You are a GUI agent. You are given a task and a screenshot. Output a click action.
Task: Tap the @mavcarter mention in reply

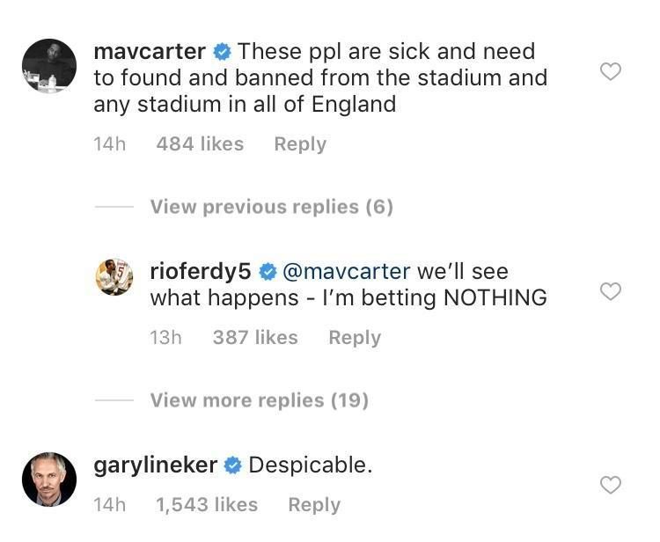pyautogui.click(x=346, y=271)
